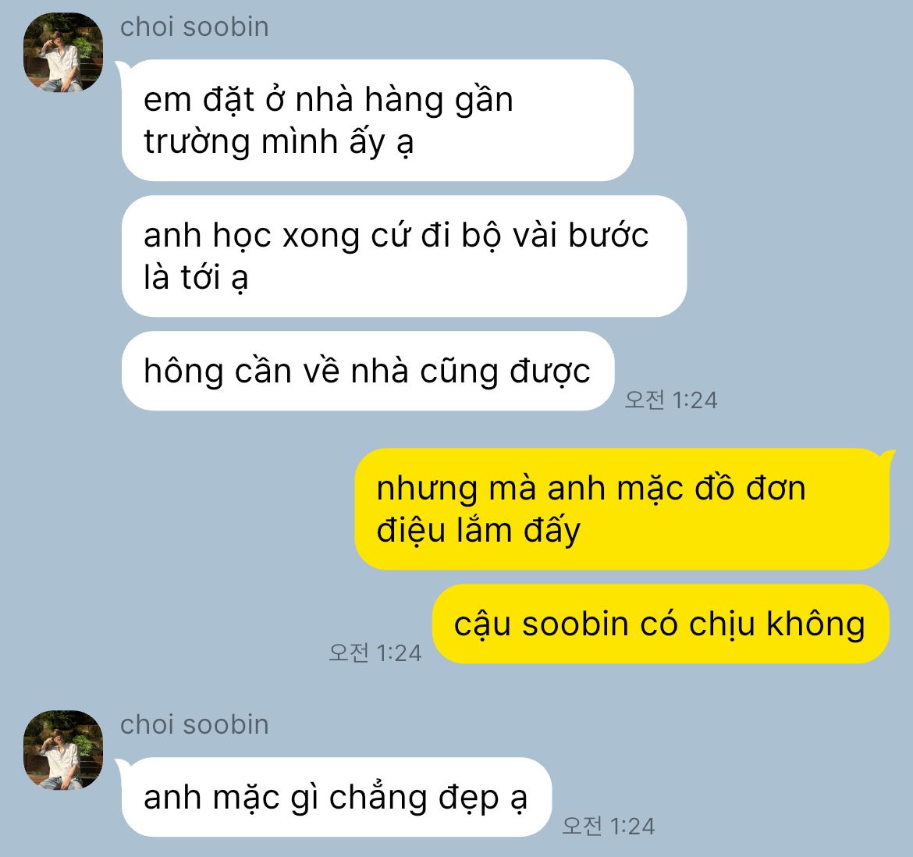The width and height of the screenshot is (913, 857).
Task: Select the "anh mặc gì chẳng đẹp ạ" message
Action: point(336,797)
